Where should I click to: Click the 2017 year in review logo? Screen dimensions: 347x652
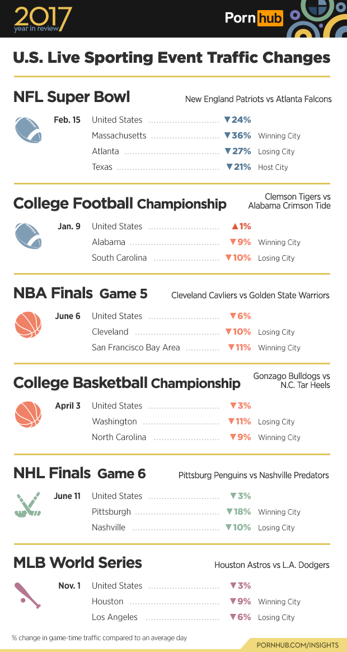[x=43, y=19]
